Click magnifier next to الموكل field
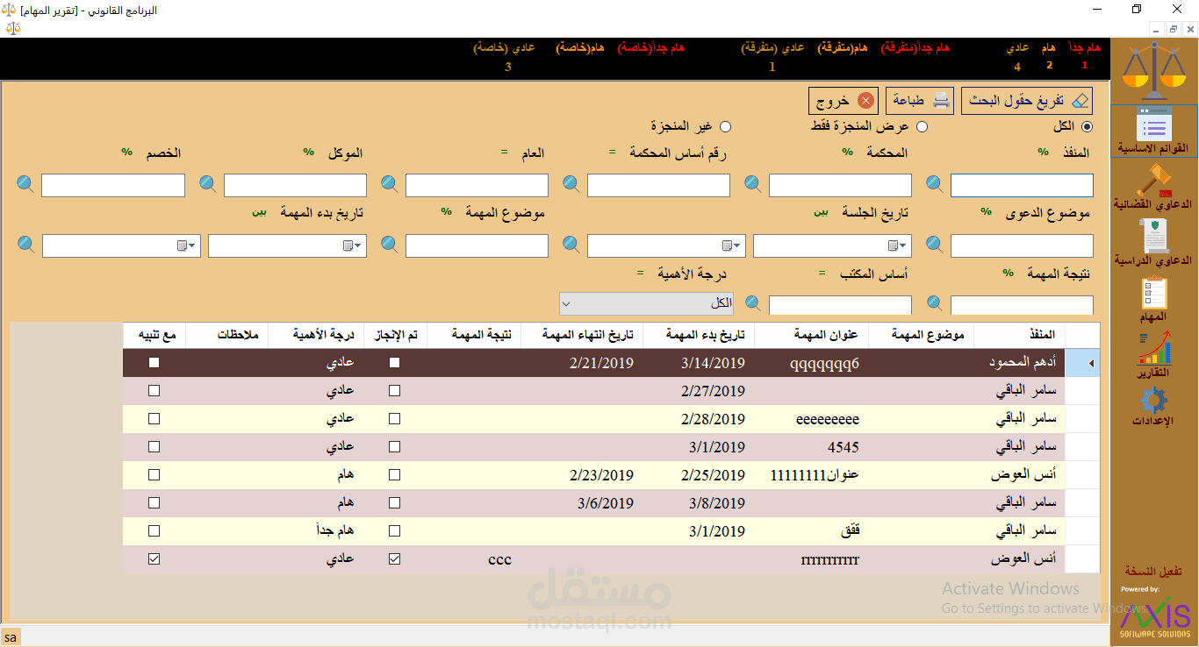This screenshot has width=1199, height=647. pos(208,183)
